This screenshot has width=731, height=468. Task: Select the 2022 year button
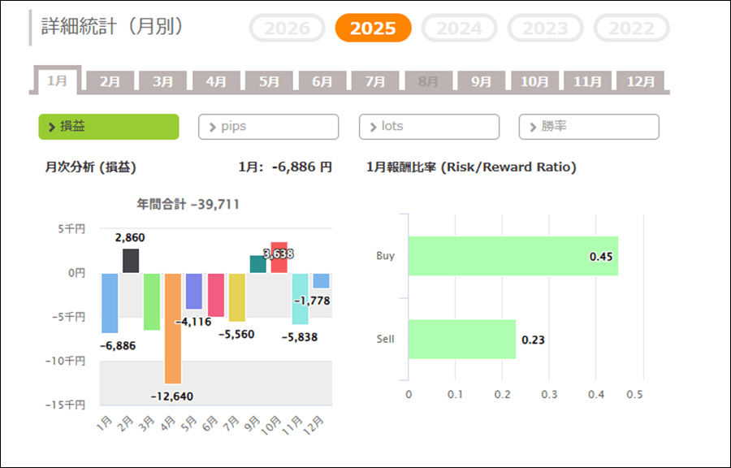(631, 28)
